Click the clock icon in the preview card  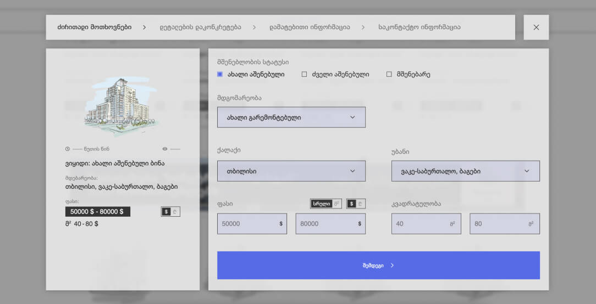point(68,149)
